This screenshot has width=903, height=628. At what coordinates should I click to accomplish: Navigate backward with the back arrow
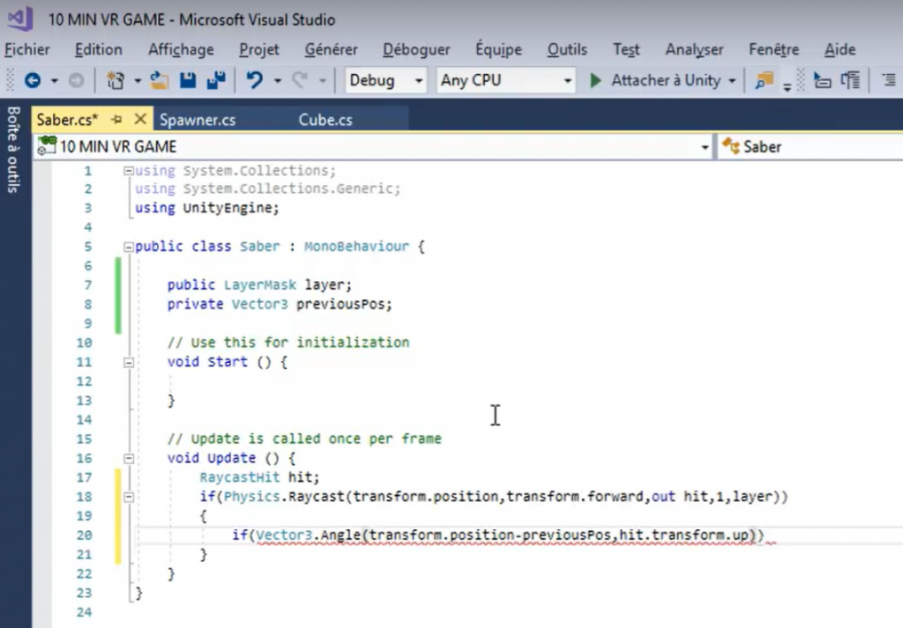click(33, 80)
